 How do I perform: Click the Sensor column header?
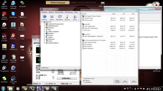coord(94,14)
